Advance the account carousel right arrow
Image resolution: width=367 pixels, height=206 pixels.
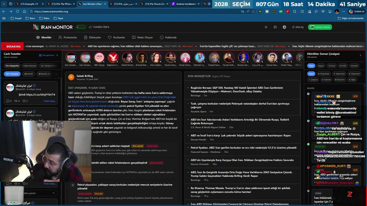click(300, 59)
